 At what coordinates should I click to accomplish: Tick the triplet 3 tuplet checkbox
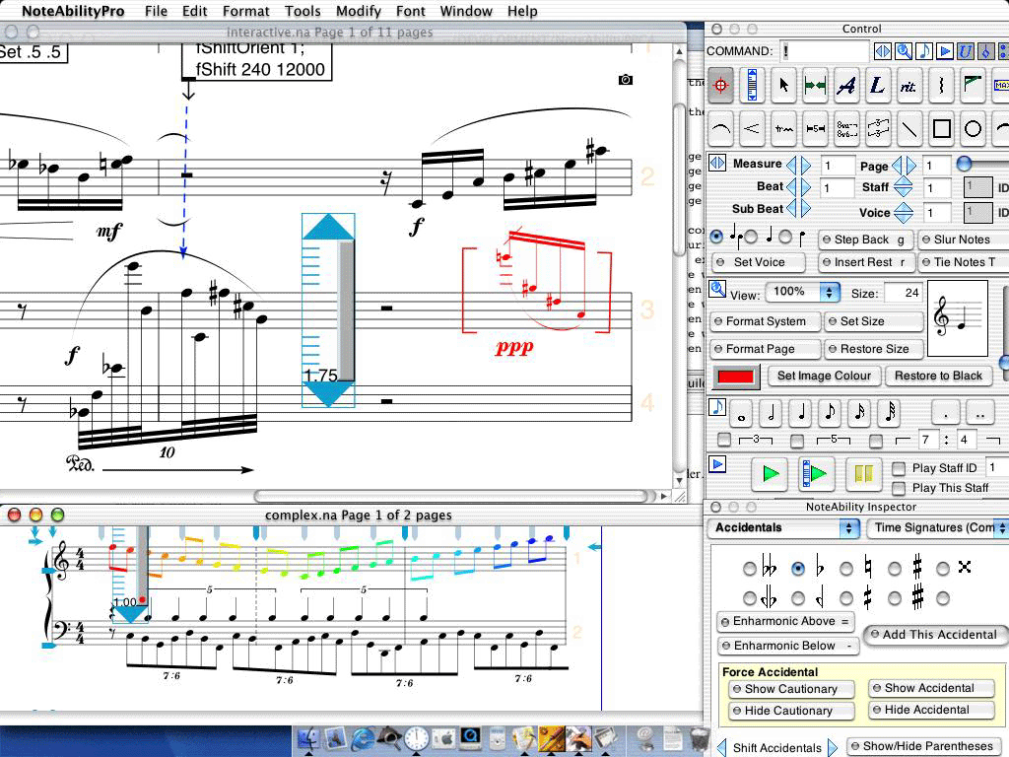point(724,440)
